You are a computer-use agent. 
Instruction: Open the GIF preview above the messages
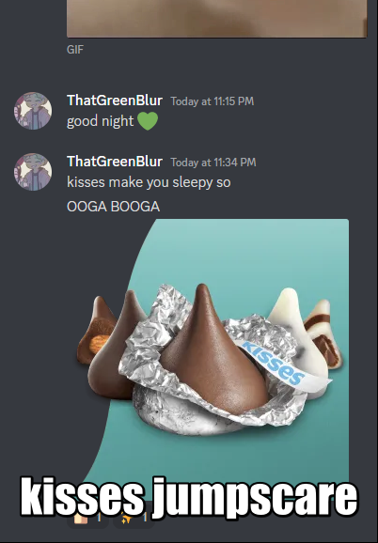coord(217,19)
